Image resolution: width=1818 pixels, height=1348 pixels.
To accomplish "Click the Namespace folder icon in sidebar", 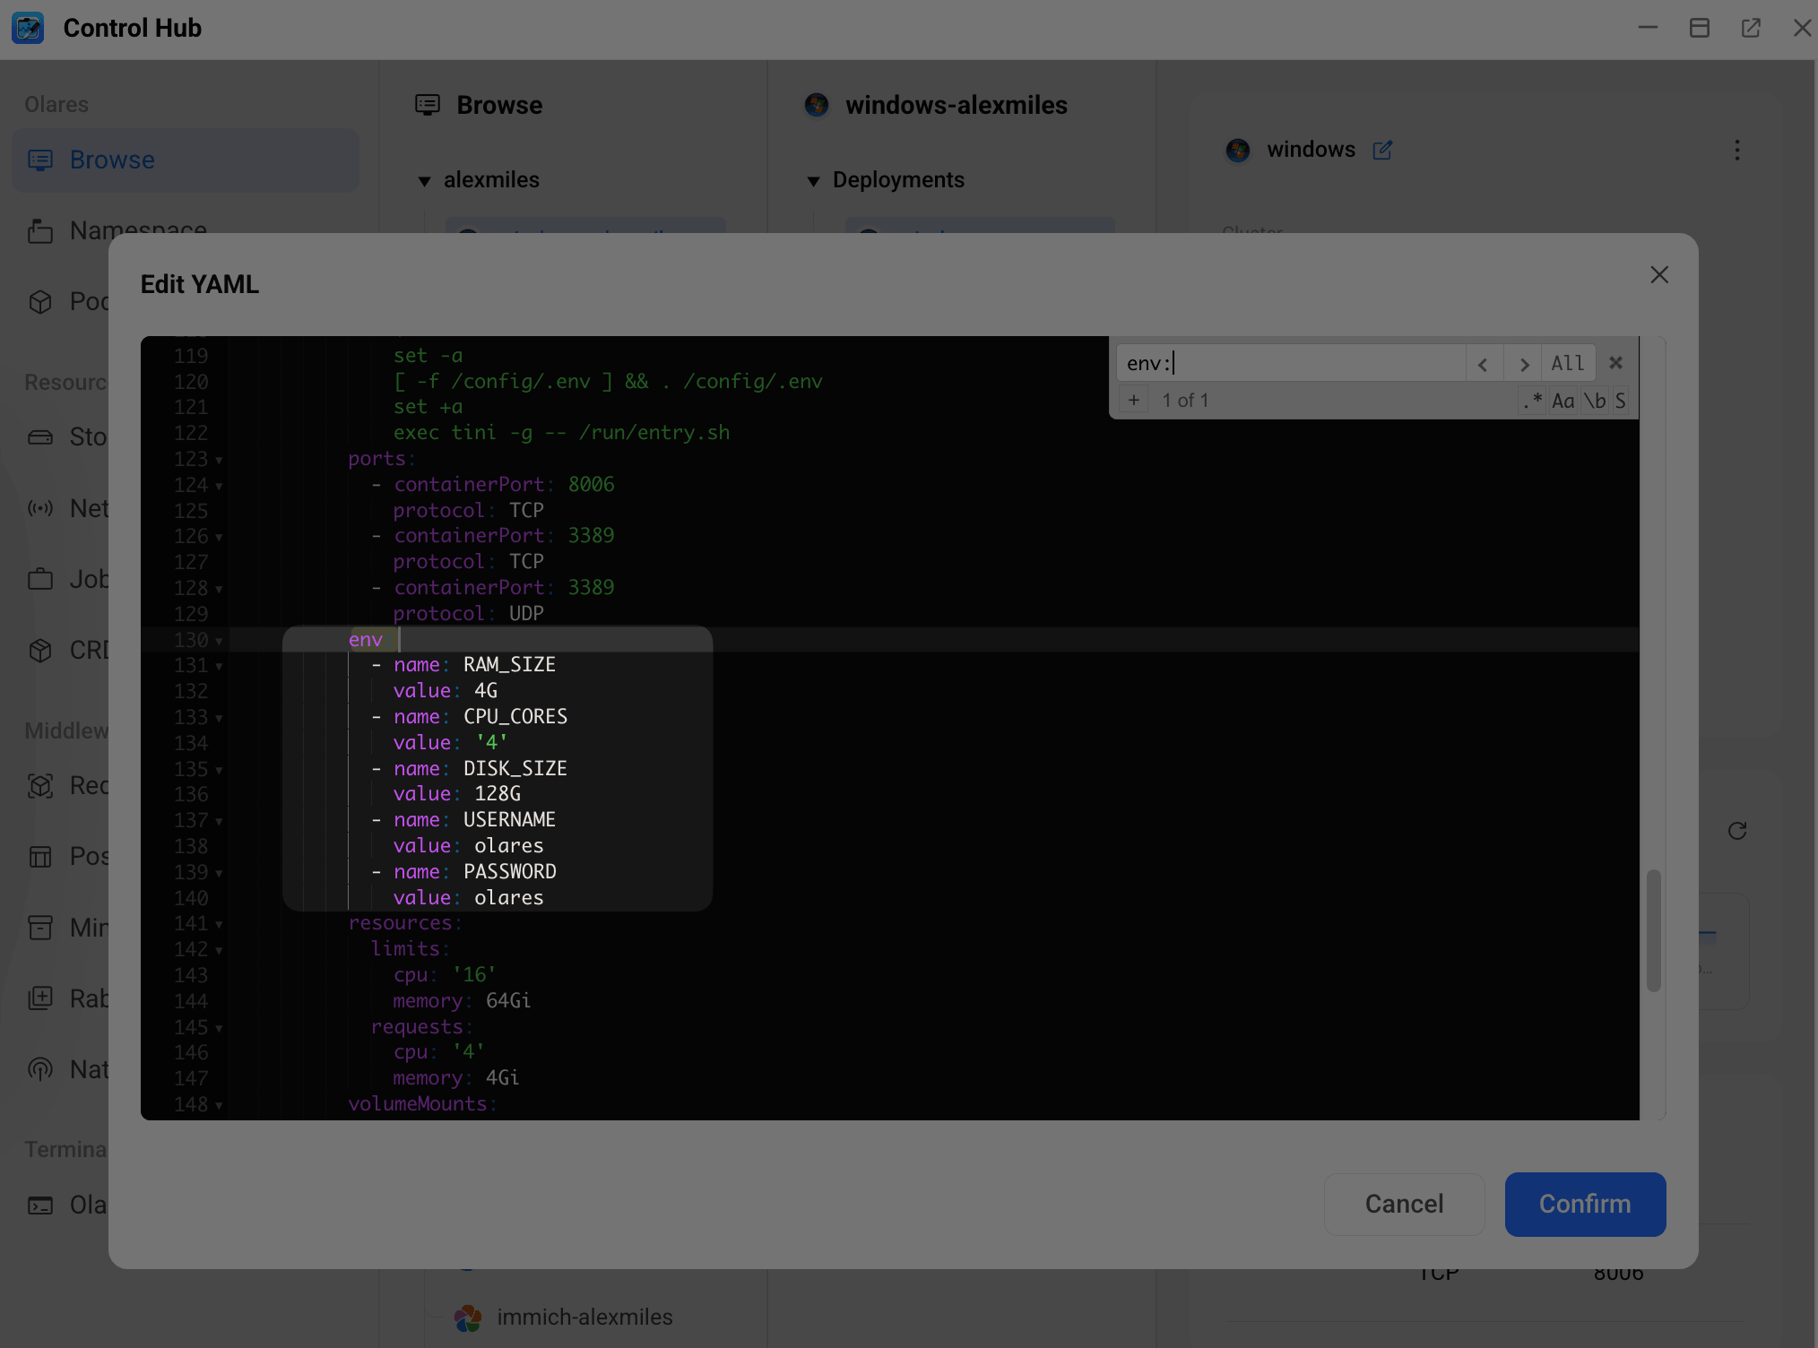I will pyautogui.click(x=40, y=231).
